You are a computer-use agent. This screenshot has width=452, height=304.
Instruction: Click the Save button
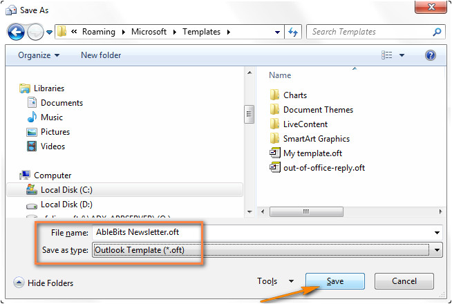335,281
